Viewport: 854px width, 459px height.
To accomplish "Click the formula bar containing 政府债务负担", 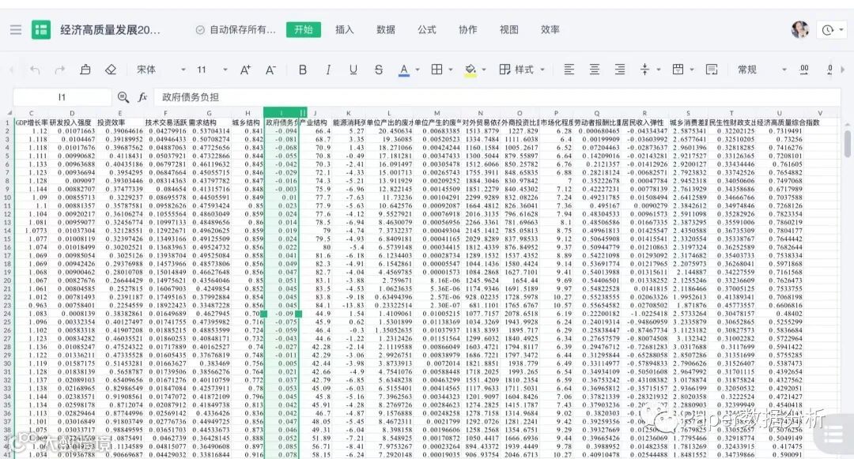I will (497, 97).
